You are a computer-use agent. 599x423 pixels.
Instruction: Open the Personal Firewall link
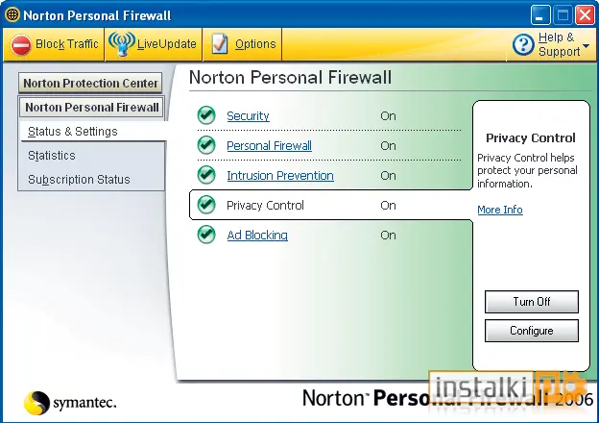pos(270,146)
